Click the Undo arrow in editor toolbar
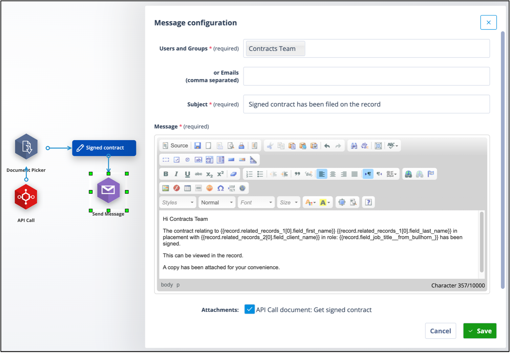 pyautogui.click(x=327, y=146)
